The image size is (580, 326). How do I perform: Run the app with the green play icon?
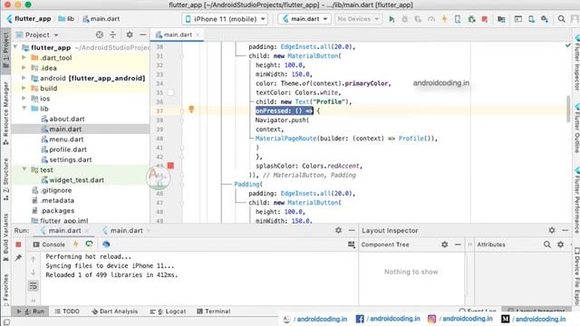(x=391, y=19)
